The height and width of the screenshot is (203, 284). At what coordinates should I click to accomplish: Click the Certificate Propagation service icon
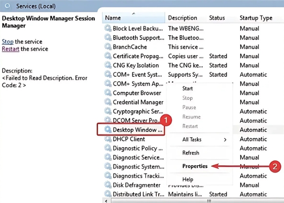point(108,56)
